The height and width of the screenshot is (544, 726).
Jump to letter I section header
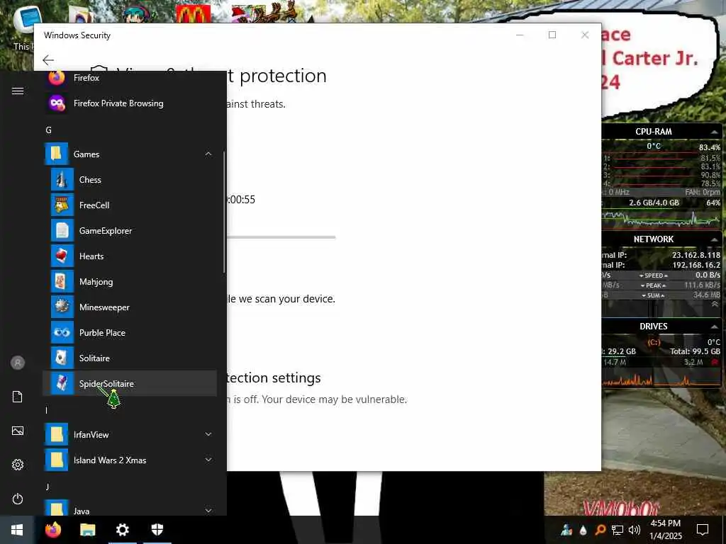[x=46, y=410]
